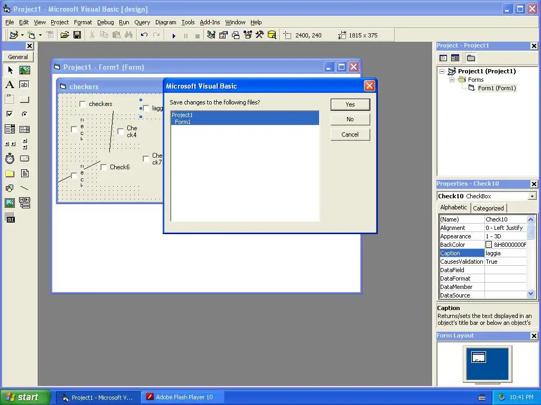Open the Add Project dropdown arrow
541x405 pixels.
pos(22,35)
